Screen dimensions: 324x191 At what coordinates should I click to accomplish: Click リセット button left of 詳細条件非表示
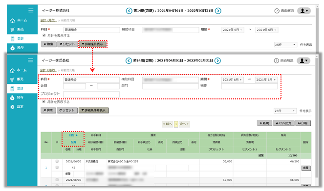coord(67,110)
